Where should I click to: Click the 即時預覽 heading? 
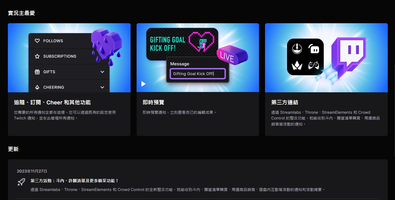(x=153, y=103)
